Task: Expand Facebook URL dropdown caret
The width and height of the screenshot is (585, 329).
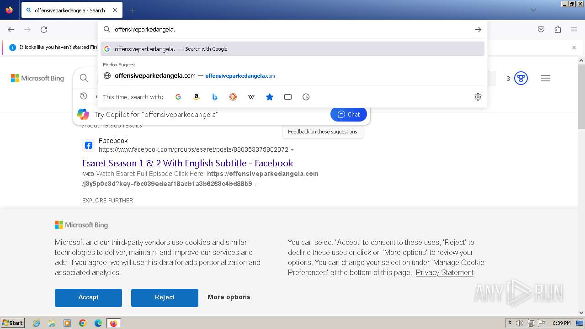Action: [x=292, y=150]
